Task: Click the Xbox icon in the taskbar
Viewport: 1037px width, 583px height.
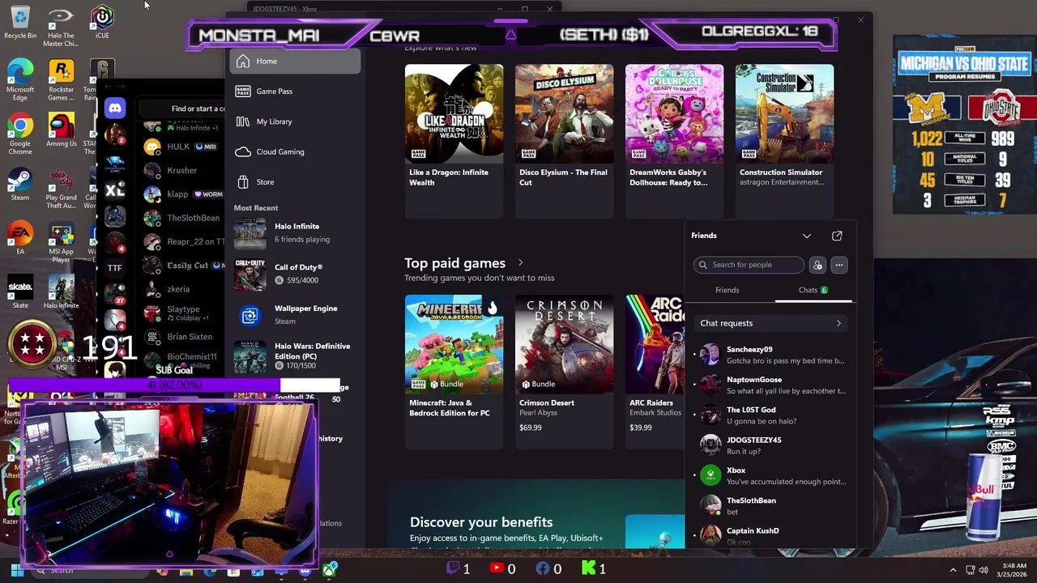Action: point(329,570)
